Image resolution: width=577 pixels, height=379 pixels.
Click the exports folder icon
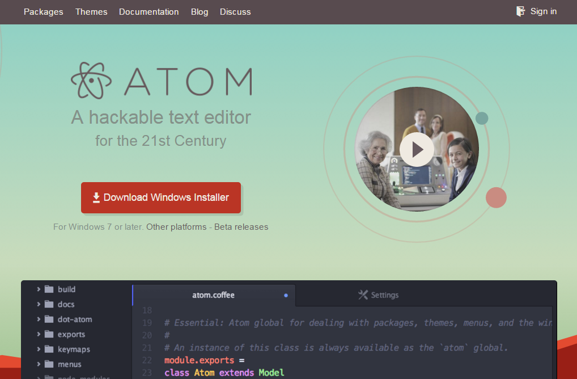pos(49,334)
